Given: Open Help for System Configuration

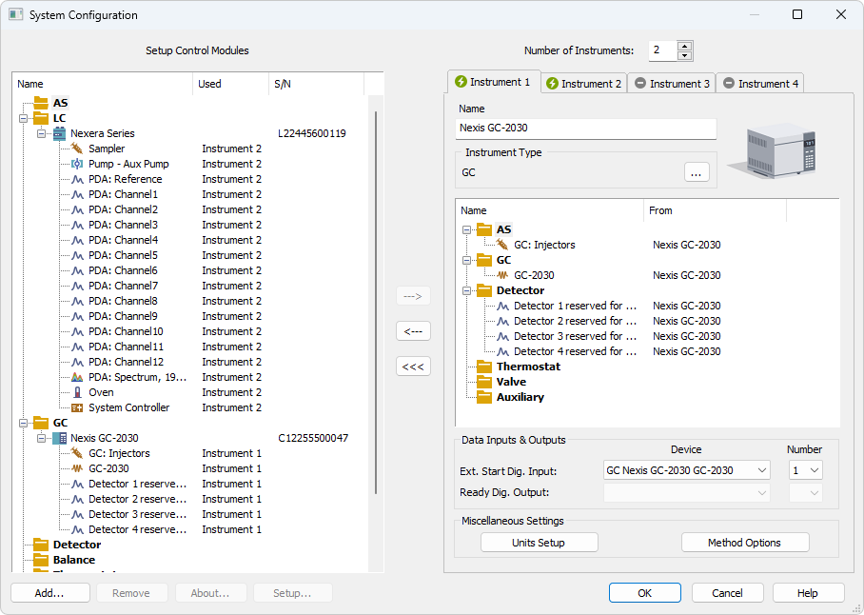Looking at the screenshot, I should (x=809, y=593).
